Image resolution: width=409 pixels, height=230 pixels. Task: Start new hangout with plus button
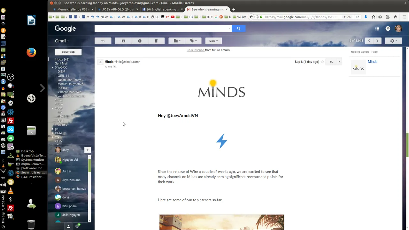tap(88, 150)
